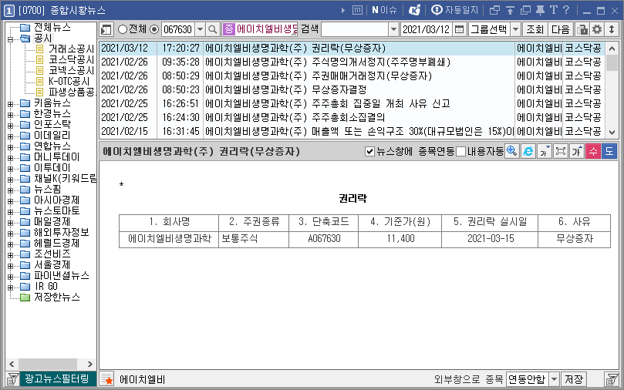Collapse the 공시 tree folder
This screenshot has width=624, height=390.
10,39
